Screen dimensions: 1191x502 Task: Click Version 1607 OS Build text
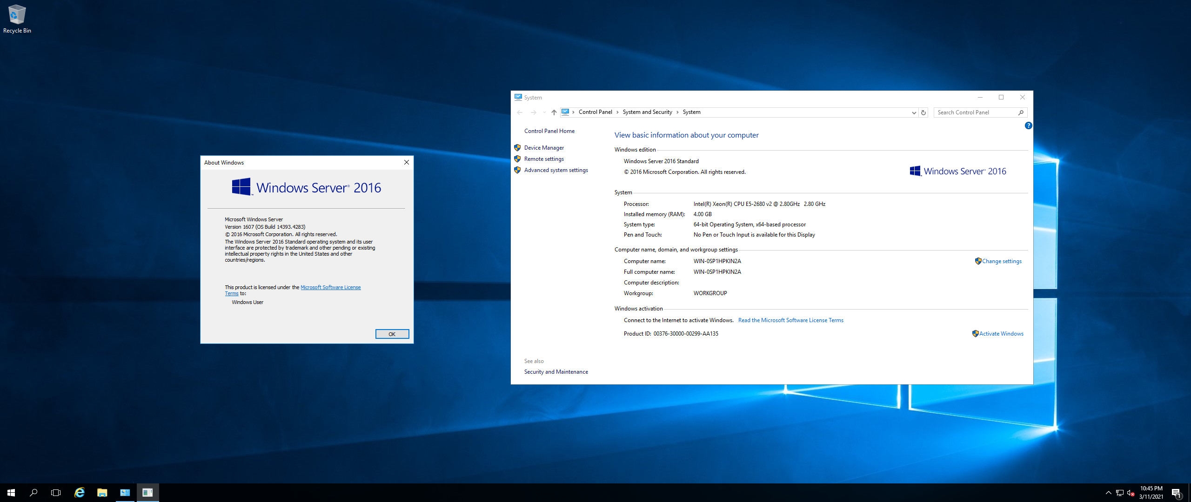(x=265, y=227)
